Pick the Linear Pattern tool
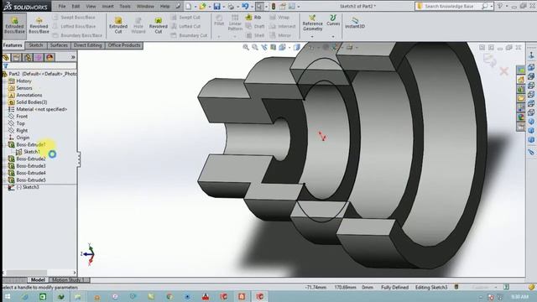 [235, 23]
